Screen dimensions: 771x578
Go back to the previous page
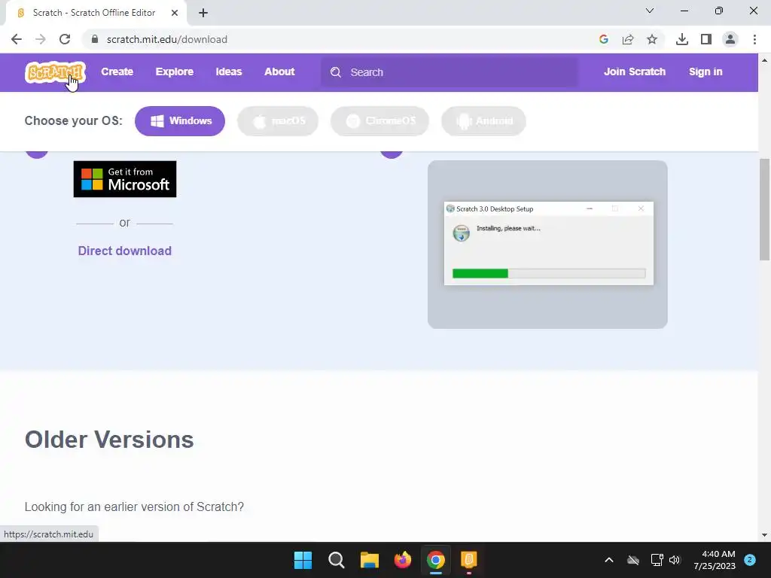[17, 39]
